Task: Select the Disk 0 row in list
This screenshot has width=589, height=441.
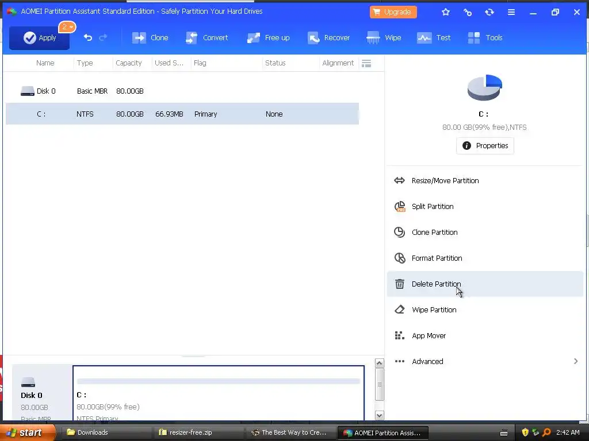Action: [x=182, y=91]
